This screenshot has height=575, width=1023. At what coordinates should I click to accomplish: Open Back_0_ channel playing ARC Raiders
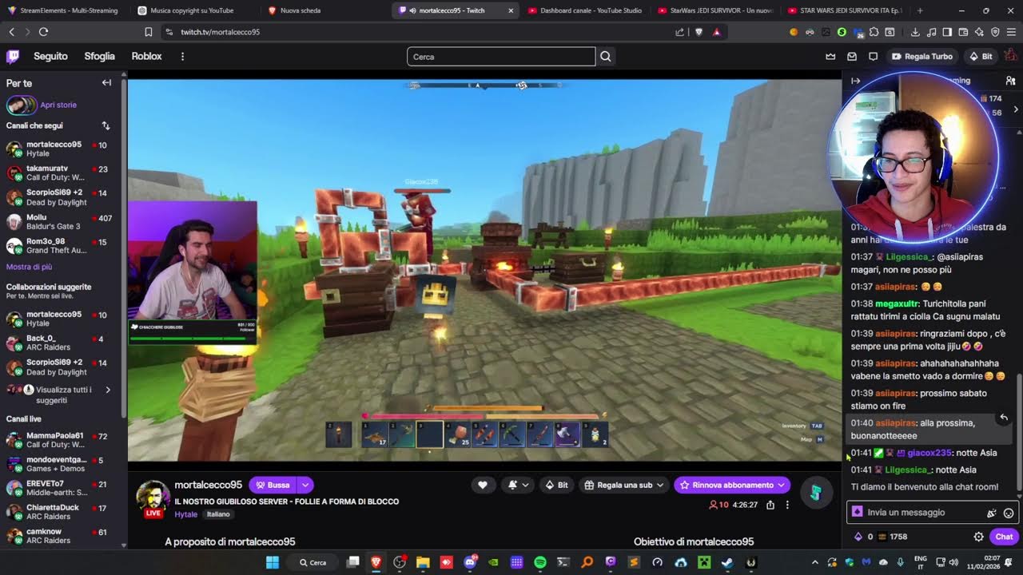point(60,343)
